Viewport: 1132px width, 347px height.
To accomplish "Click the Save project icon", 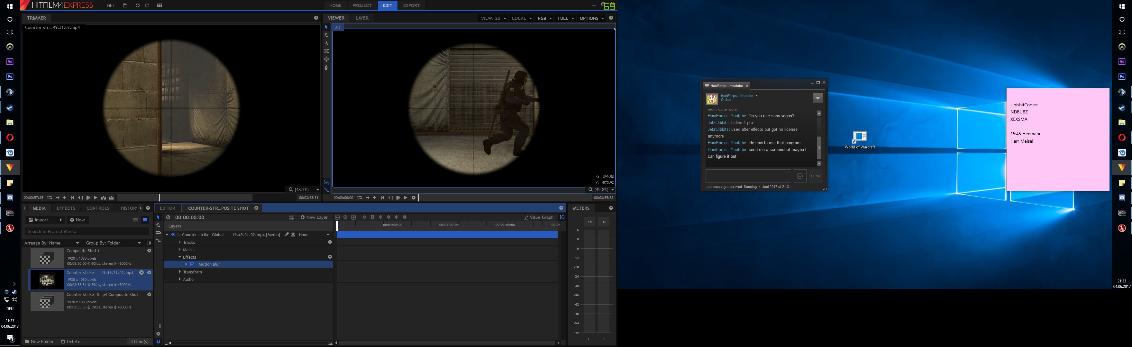I will [125, 6].
